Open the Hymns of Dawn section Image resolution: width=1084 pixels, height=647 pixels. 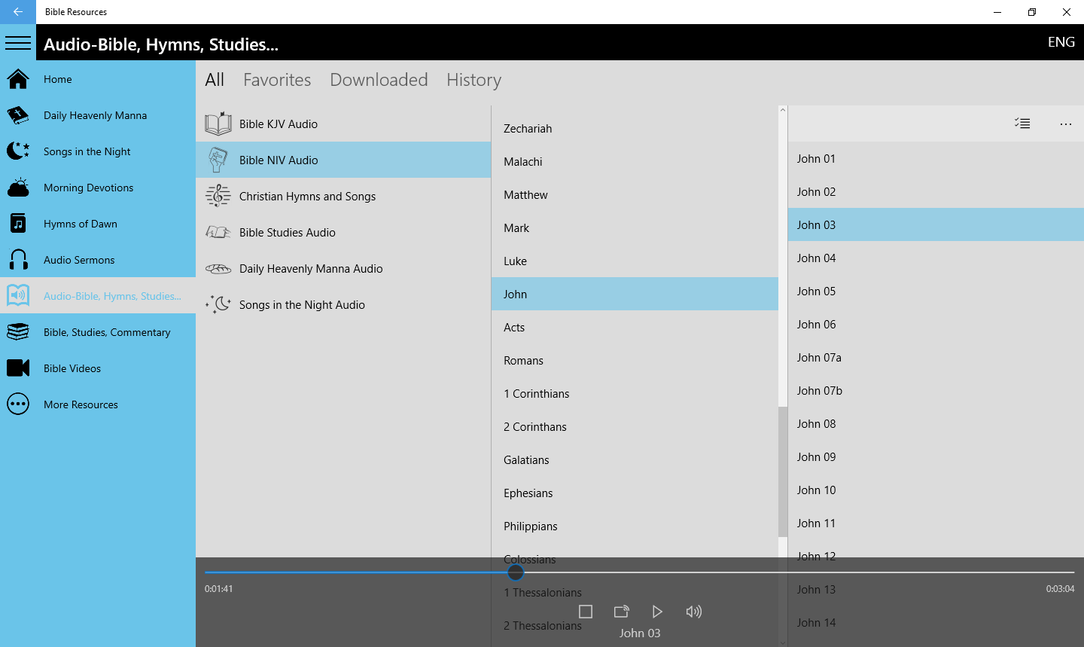pyautogui.click(x=81, y=223)
